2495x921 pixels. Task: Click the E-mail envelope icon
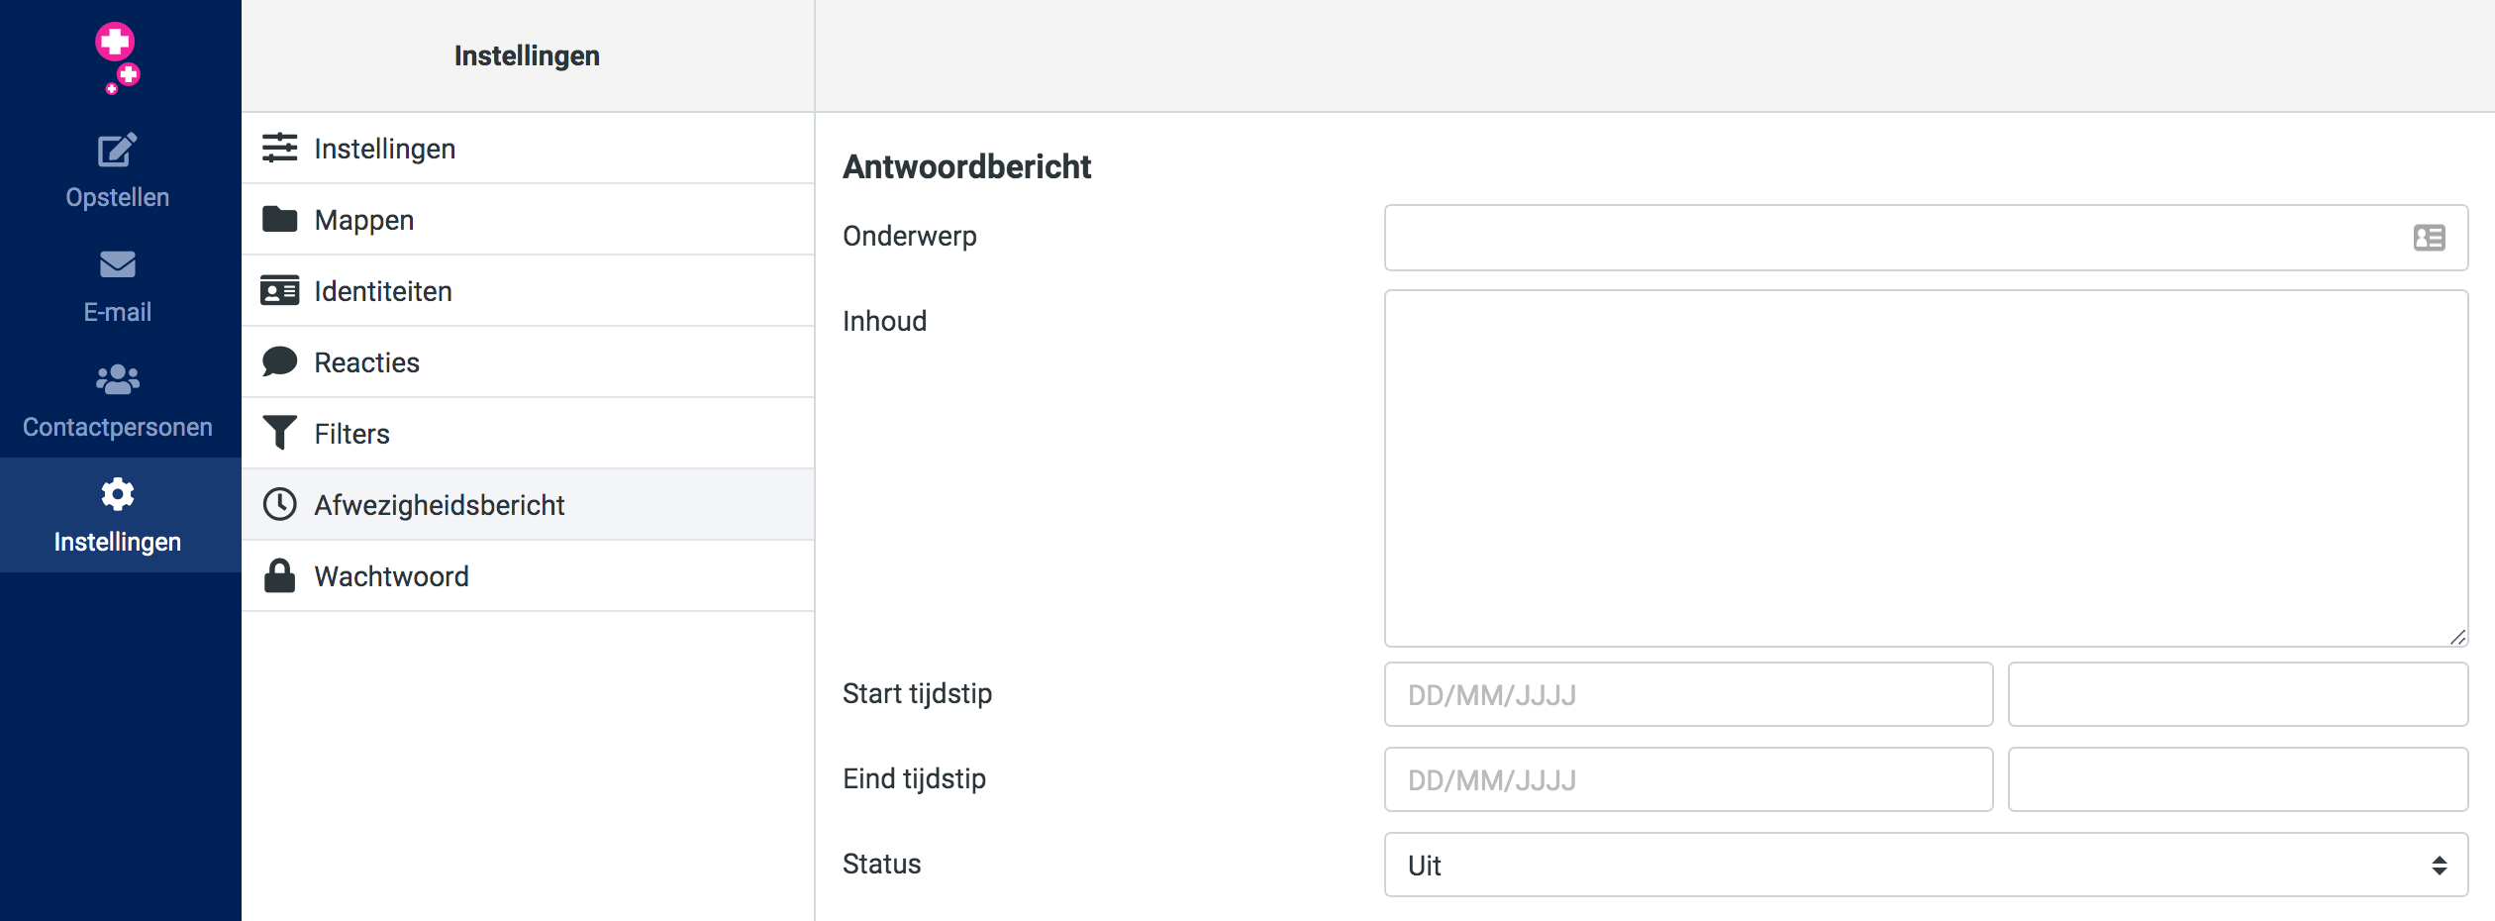(x=117, y=264)
